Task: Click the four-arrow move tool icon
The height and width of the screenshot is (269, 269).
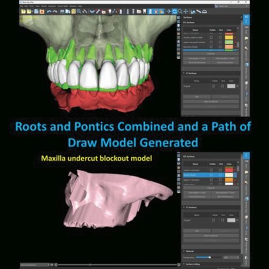Action: [168, 12]
